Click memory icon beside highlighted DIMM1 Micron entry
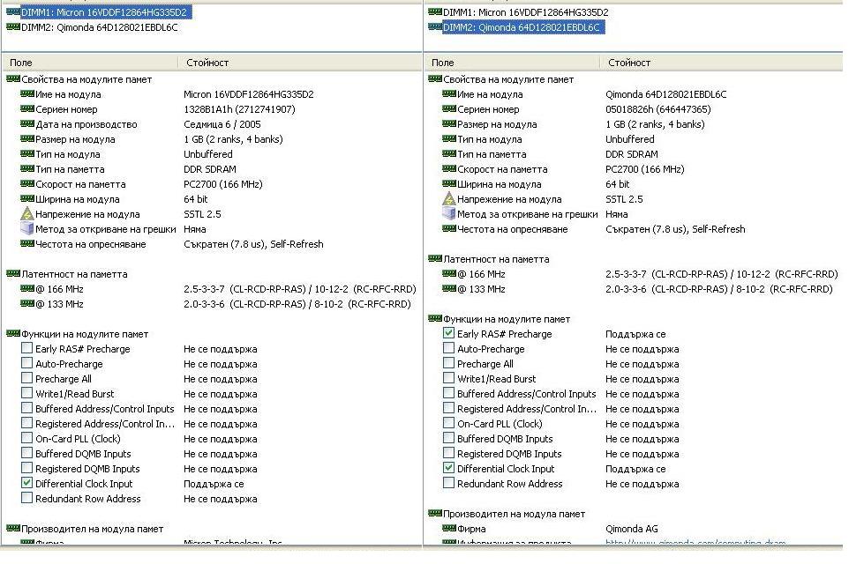Image resolution: width=849 pixels, height=564 pixels. click(13, 11)
